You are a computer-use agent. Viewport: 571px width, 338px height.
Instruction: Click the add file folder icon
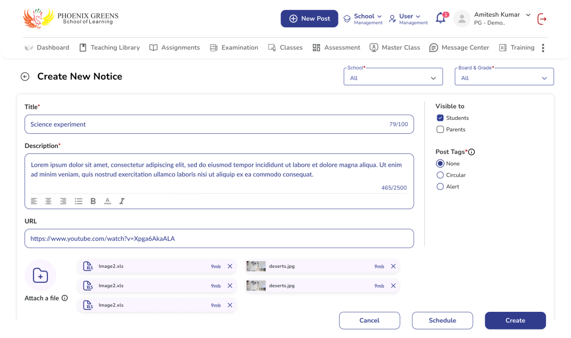point(40,275)
